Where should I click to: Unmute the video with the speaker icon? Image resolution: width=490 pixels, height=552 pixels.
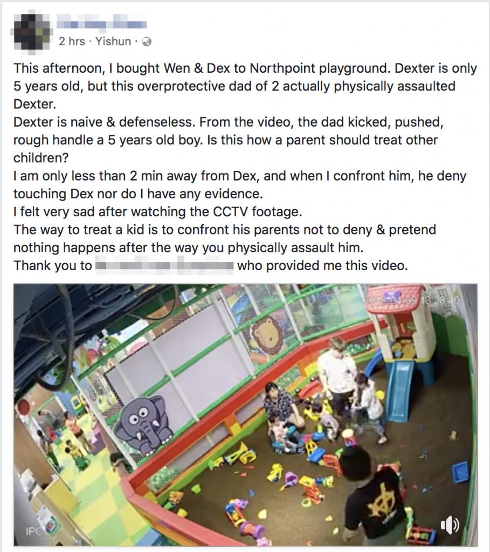click(x=450, y=526)
